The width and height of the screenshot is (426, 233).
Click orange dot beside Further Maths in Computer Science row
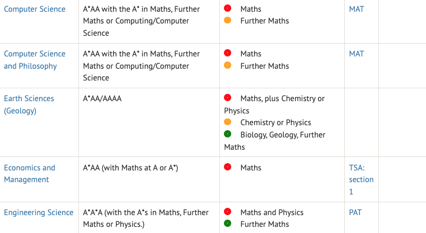pyautogui.click(x=227, y=20)
